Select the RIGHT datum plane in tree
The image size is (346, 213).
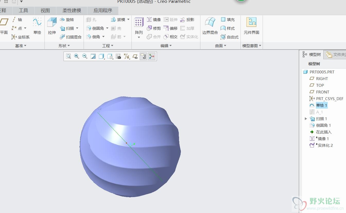click(x=319, y=79)
